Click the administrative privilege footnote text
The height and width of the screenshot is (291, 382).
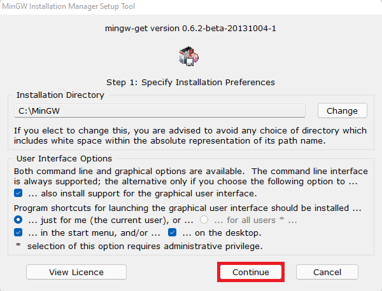(139, 246)
